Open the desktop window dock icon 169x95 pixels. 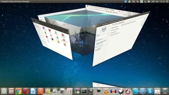157,91
